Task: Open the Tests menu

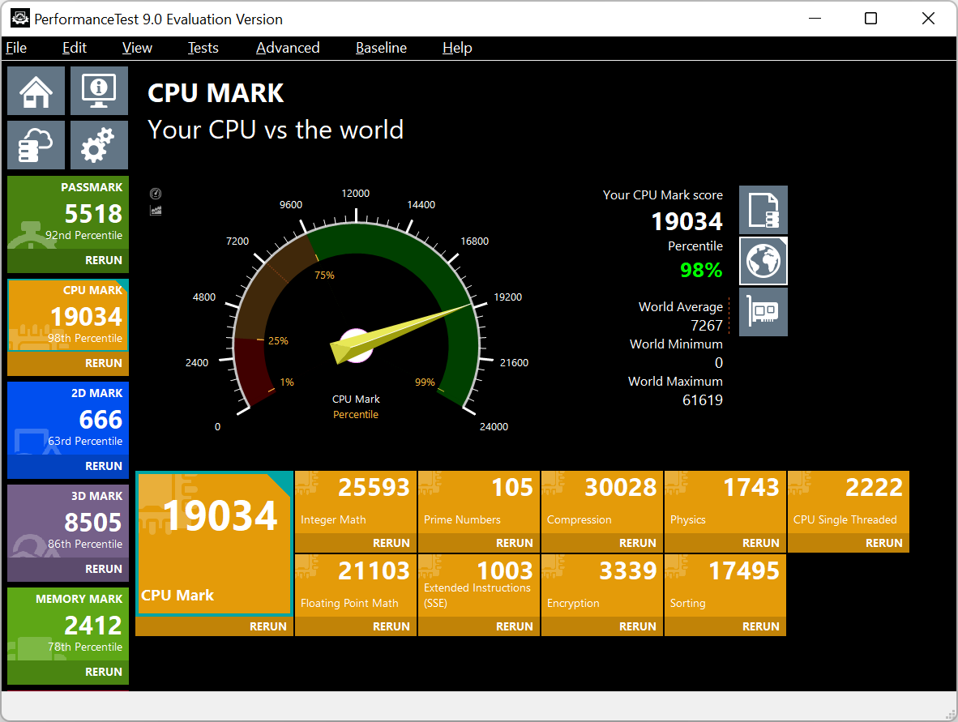Action: click(203, 48)
